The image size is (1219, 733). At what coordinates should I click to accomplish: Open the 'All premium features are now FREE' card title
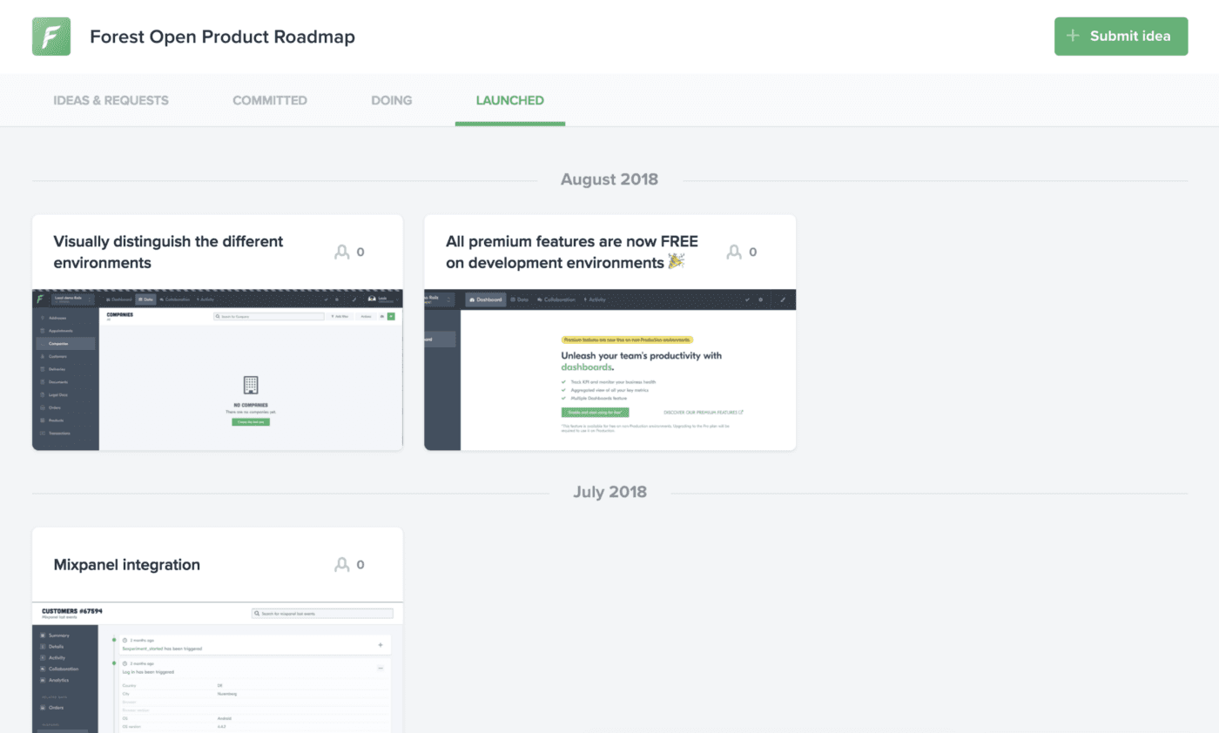572,252
